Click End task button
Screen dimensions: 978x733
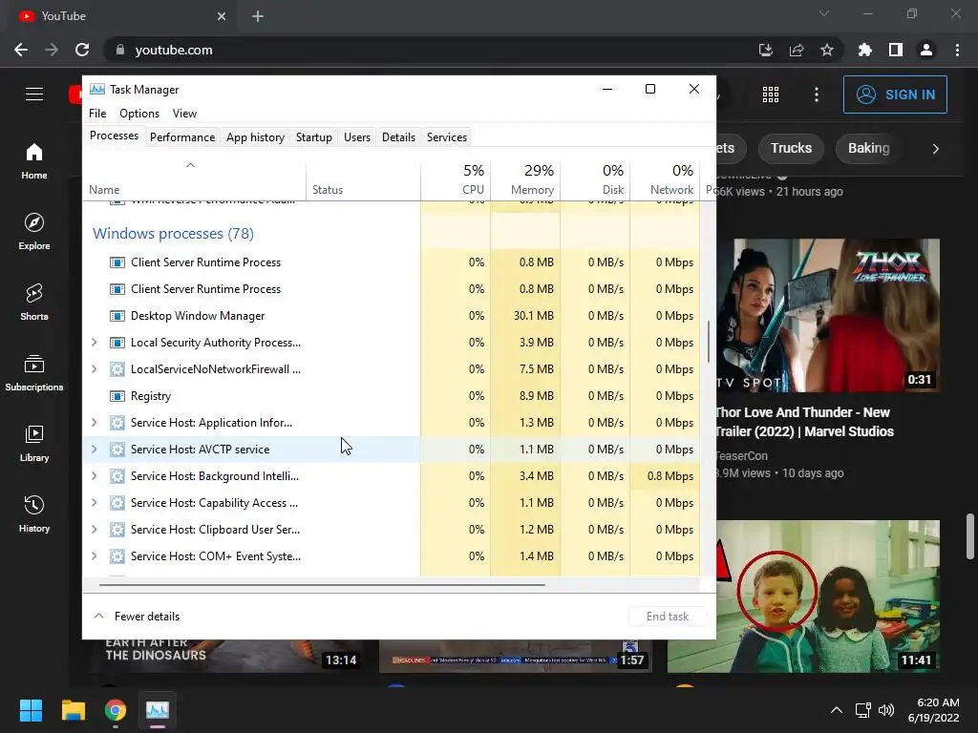[668, 617]
